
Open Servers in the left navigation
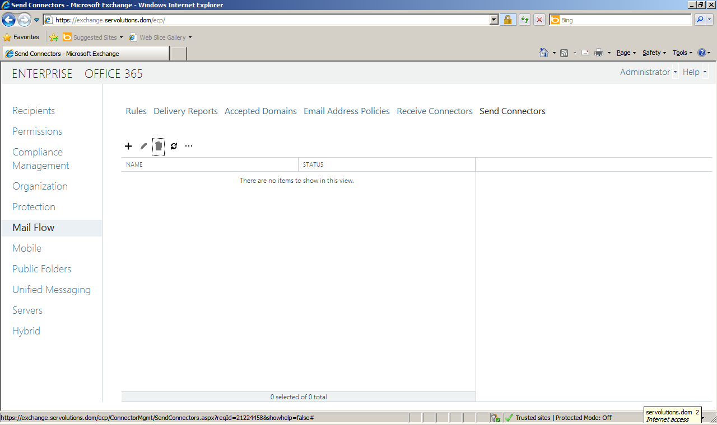[27, 310]
